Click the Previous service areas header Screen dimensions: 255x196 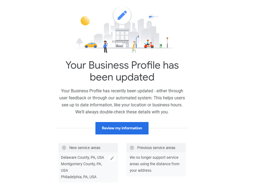coord(156,148)
